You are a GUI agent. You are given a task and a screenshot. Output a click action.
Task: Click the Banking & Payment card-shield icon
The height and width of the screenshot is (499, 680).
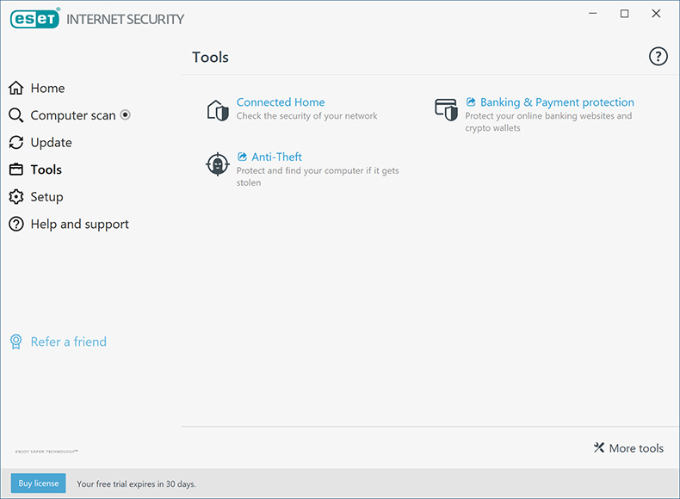point(446,109)
